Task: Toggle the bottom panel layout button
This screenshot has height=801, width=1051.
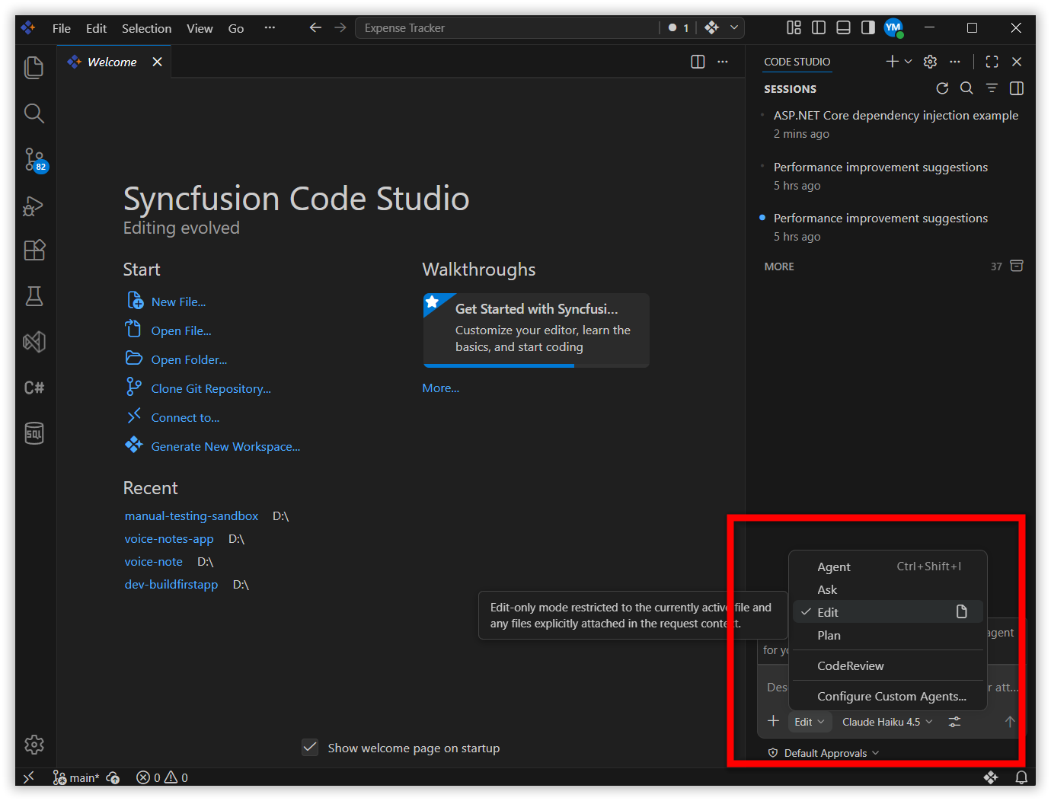Action: (x=843, y=27)
